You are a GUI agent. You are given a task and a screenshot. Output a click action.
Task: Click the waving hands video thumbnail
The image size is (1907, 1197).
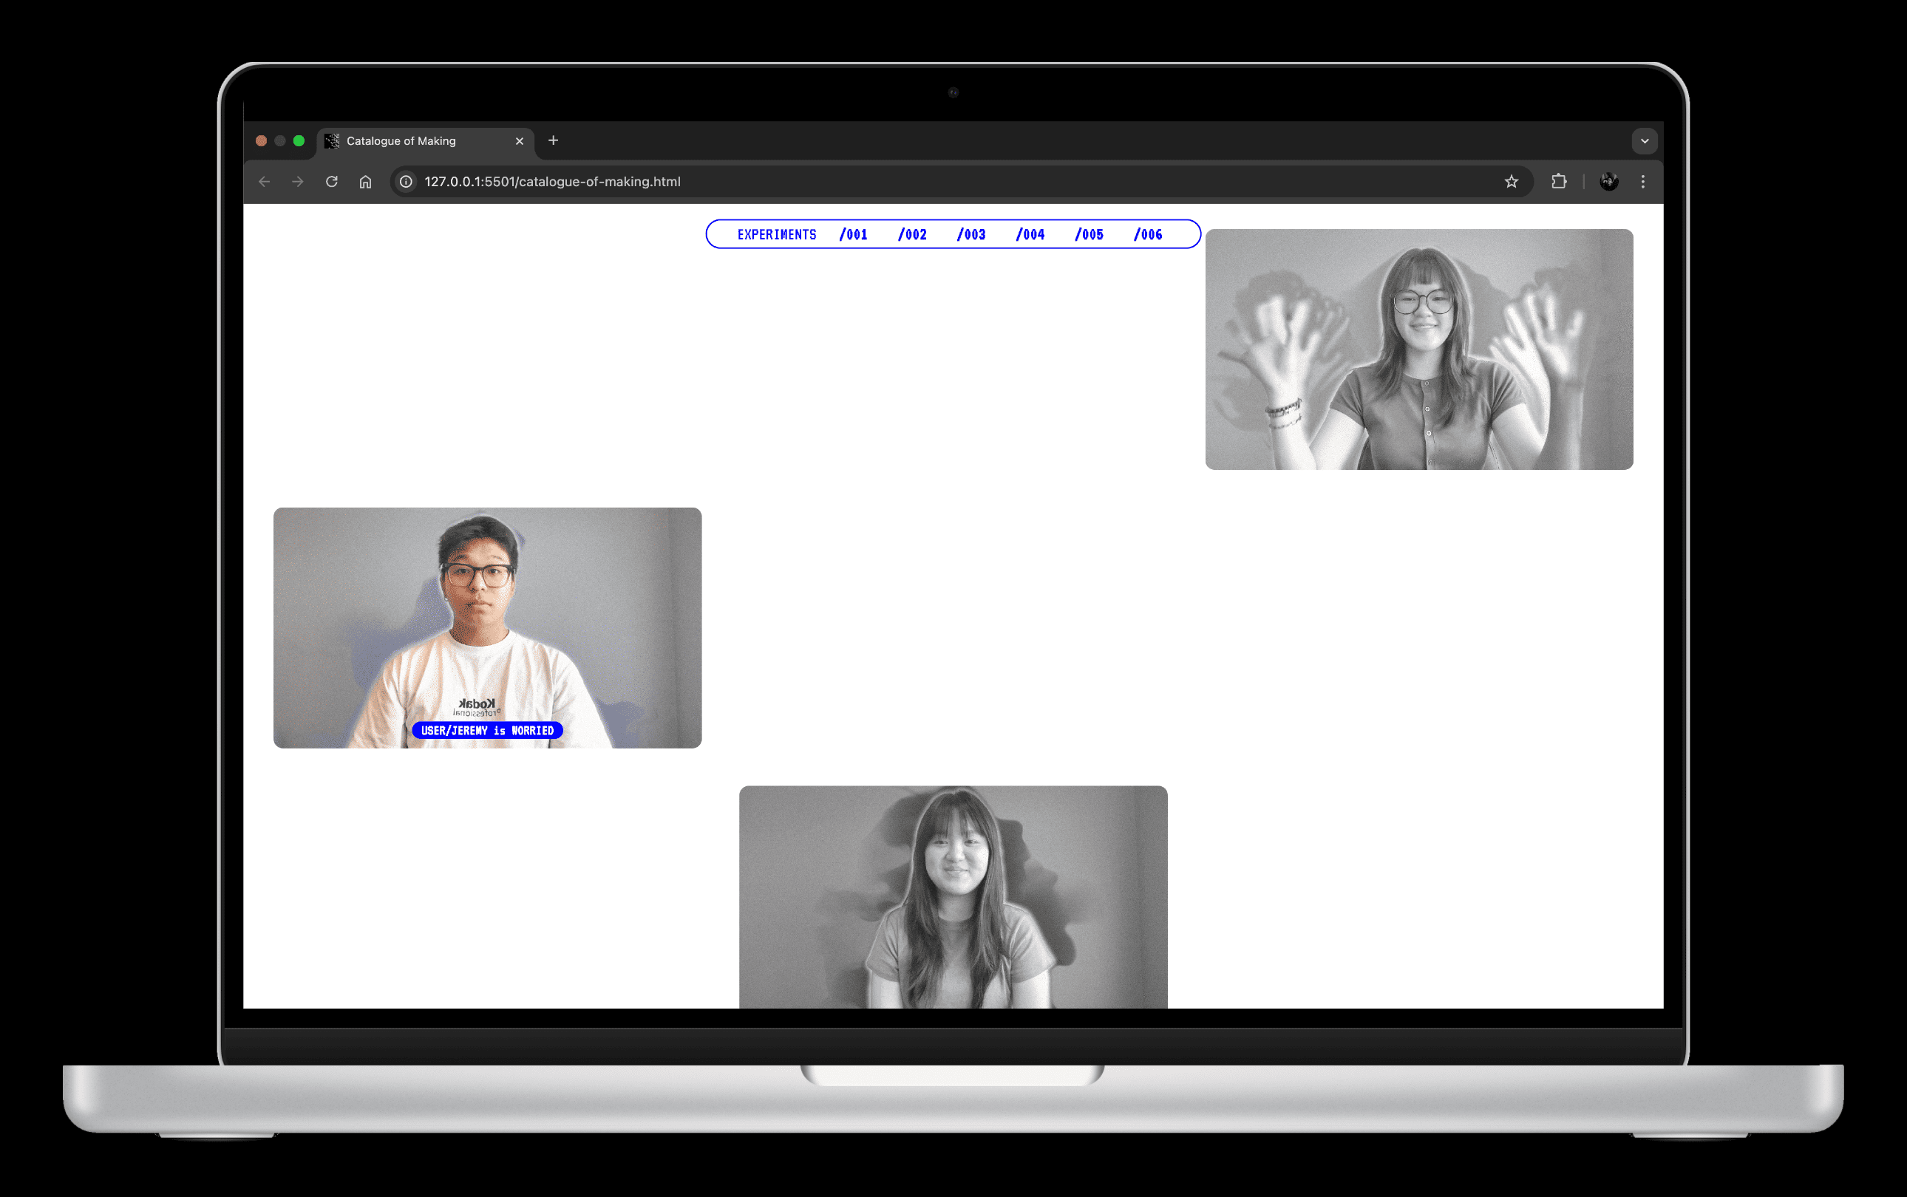(x=1418, y=349)
